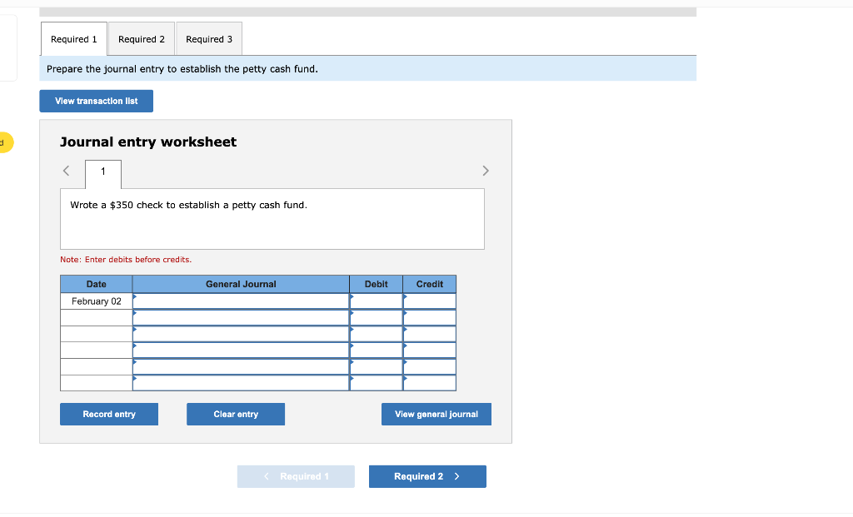Select third row Credit cell
853x517 pixels.
430,334
